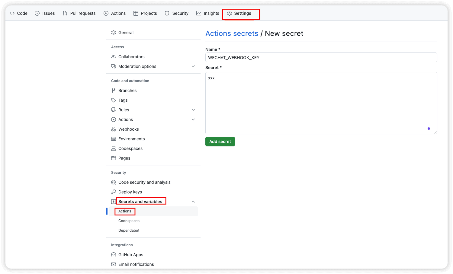The width and height of the screenshot is (453, 274).
Task: Click the Deploy keys key icon
Action: (x=114, y=192)
